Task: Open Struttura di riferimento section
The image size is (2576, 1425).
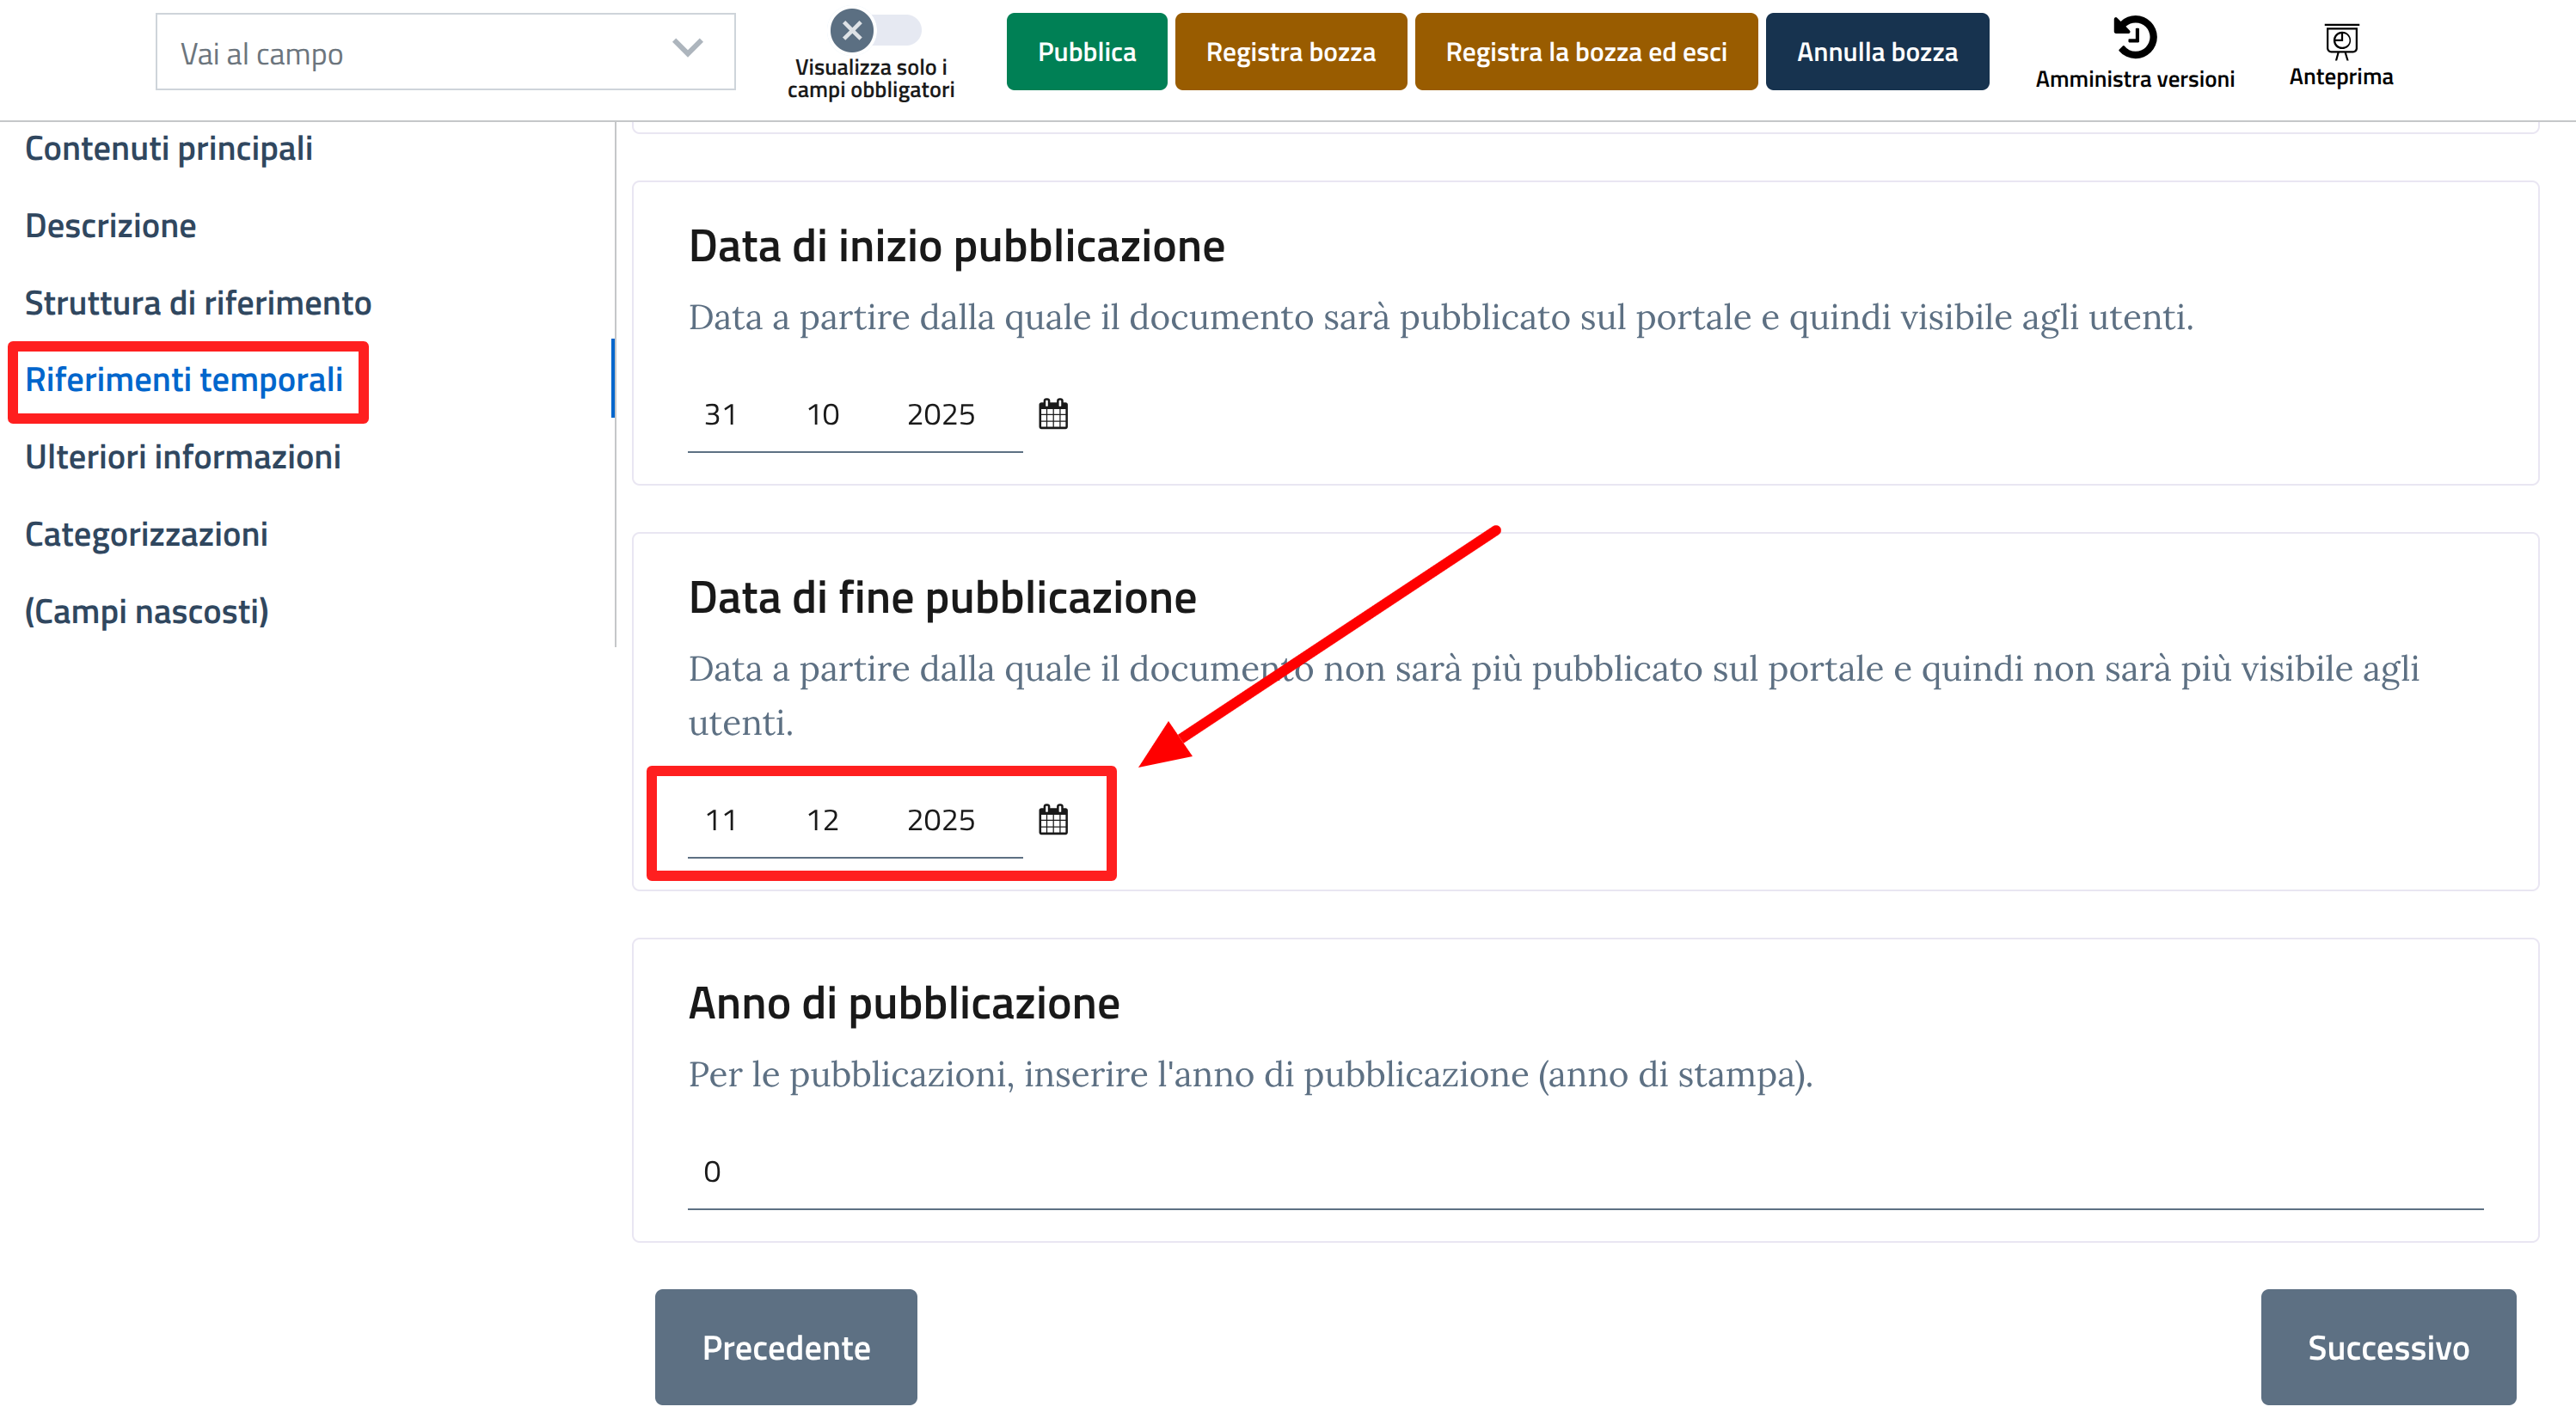Action: (198, 303)
